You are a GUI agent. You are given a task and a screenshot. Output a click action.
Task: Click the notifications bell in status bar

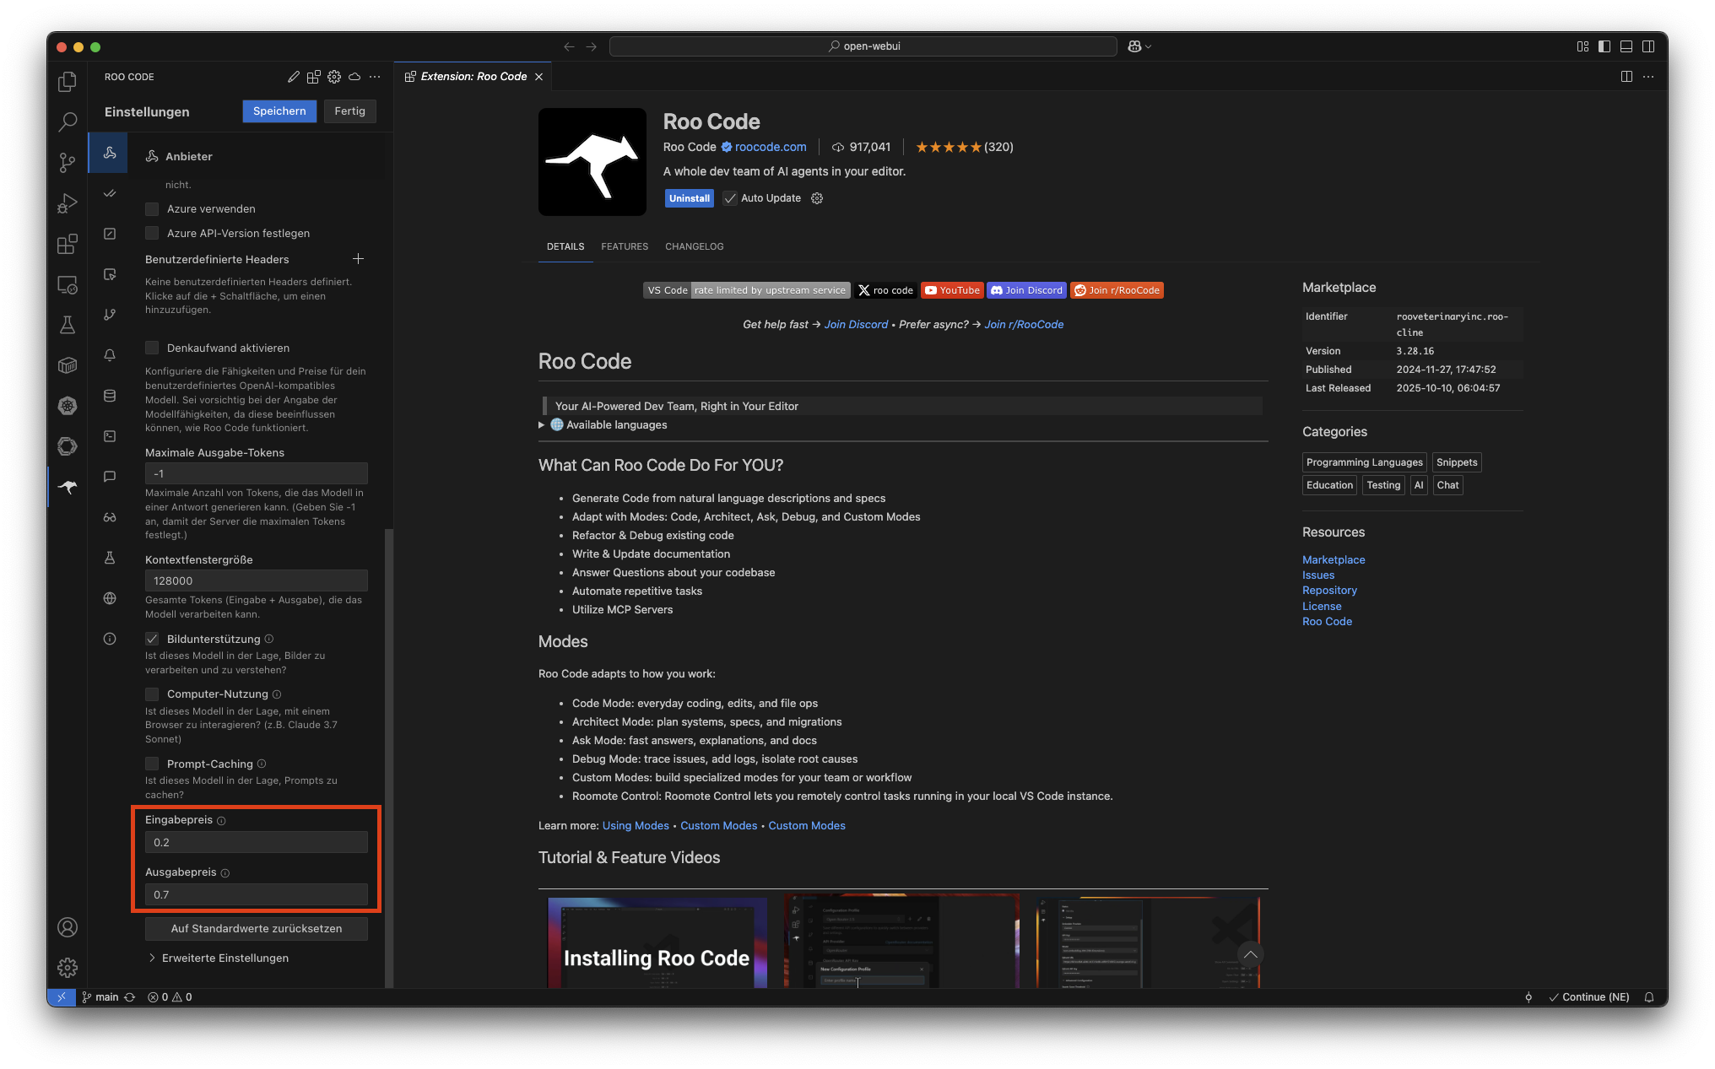1648,997
